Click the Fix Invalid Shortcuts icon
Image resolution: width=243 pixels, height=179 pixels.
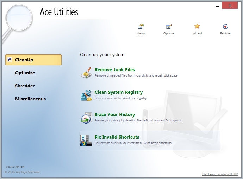coord(86,140)
